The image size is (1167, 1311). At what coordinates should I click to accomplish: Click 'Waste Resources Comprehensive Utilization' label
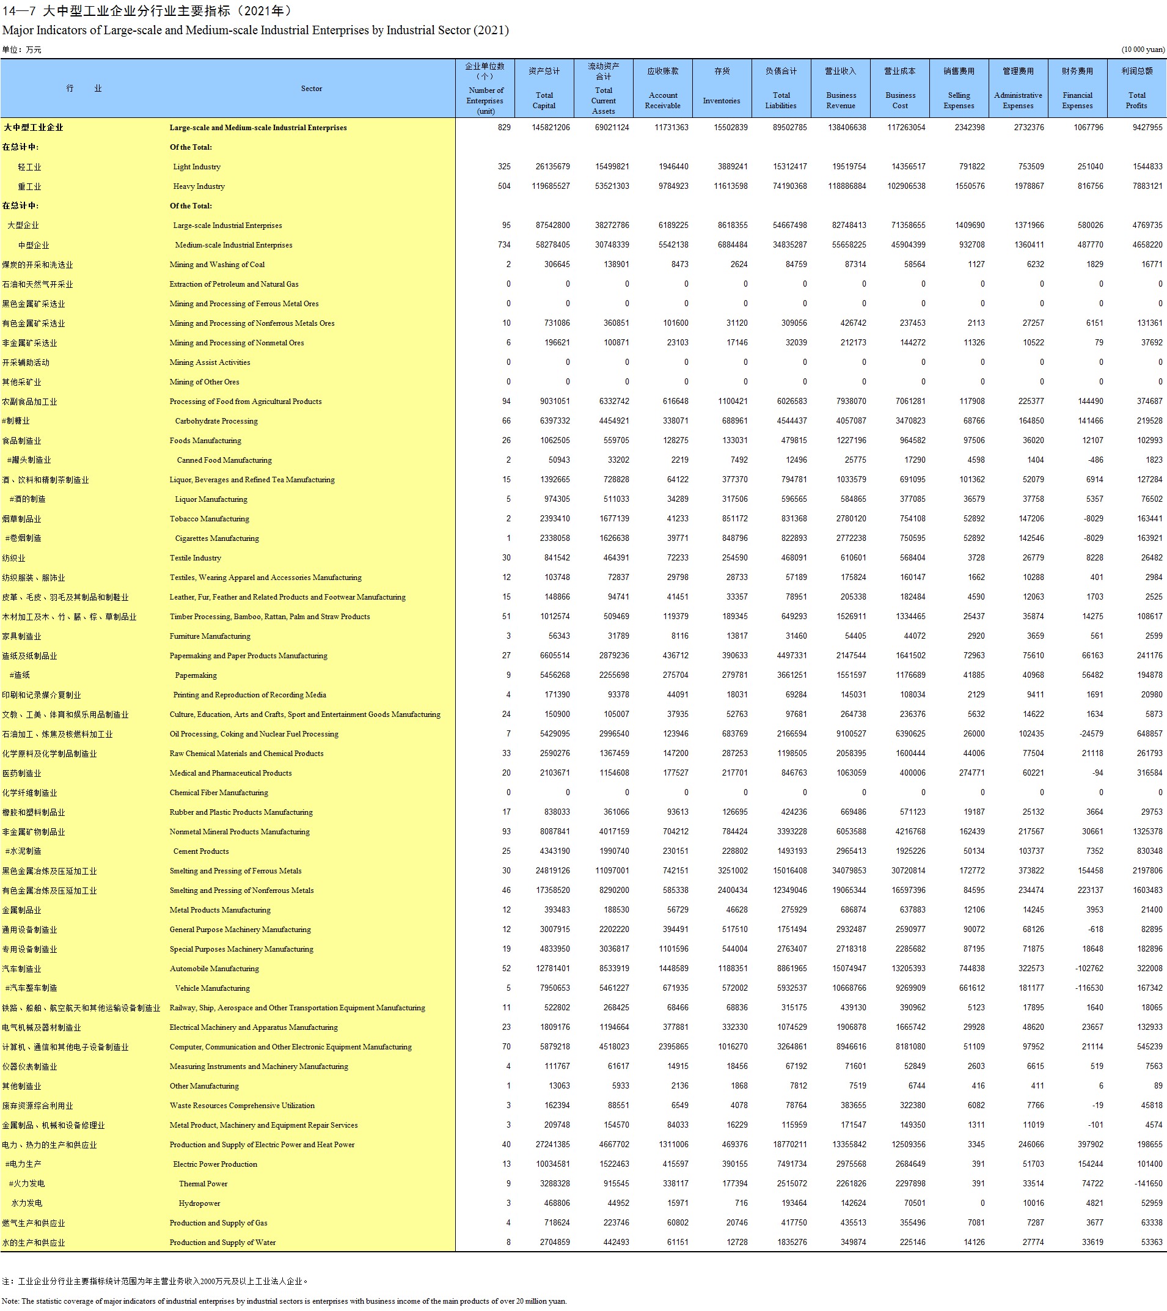pyautogui.click(x=242, y=1106)
